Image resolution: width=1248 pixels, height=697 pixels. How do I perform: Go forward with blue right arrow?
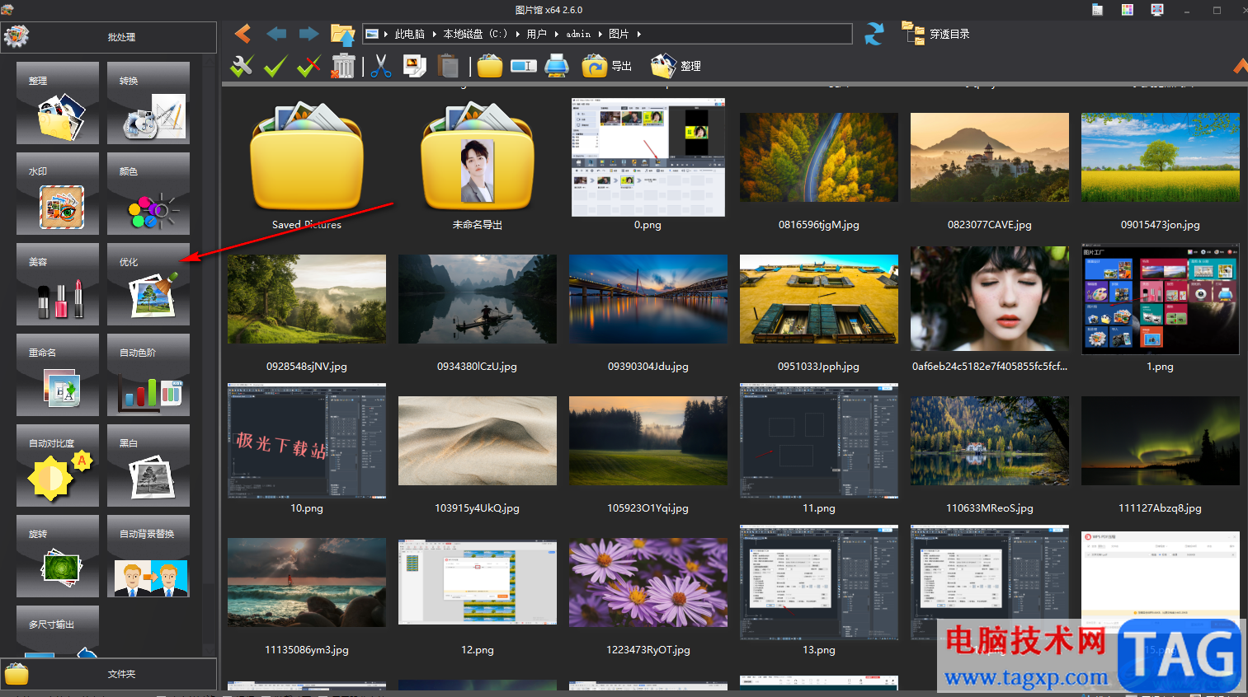click(x=309, y=34)
